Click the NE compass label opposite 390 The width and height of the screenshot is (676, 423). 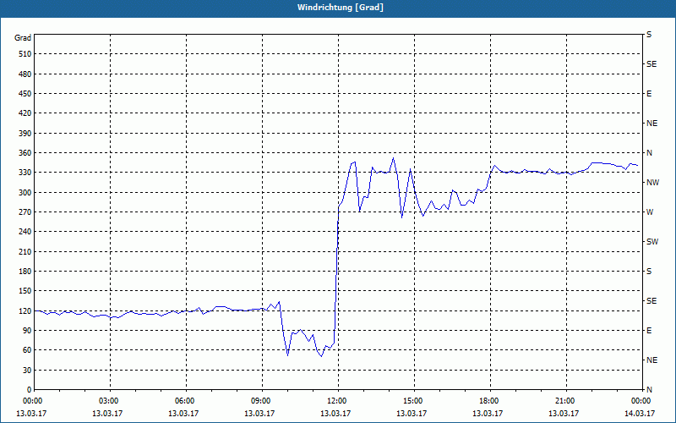tap(651, 124)
